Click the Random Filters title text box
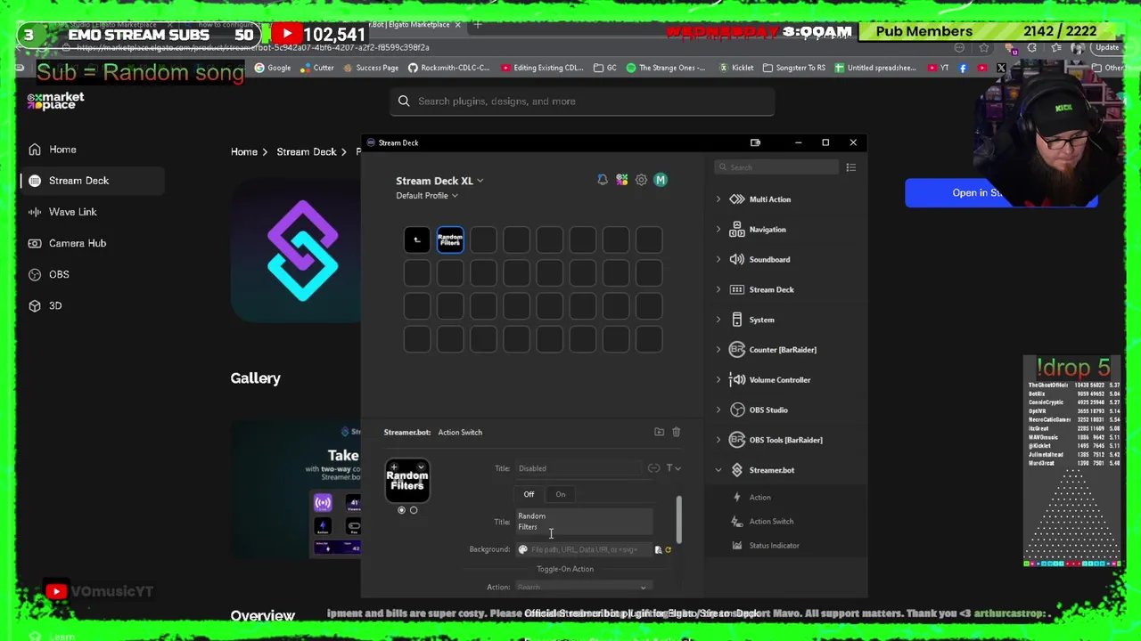The image size is (1141, 641). 584,522
